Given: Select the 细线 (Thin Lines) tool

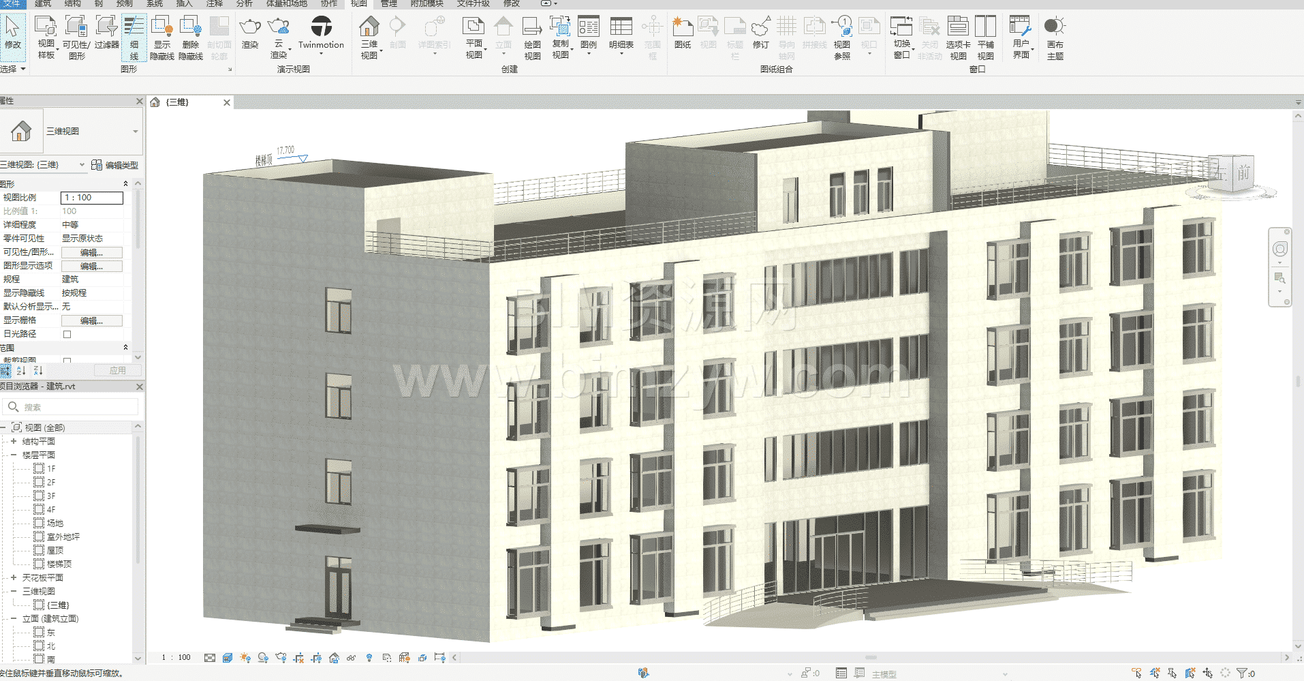Looking at the screenshot, I should pos(134,37).
